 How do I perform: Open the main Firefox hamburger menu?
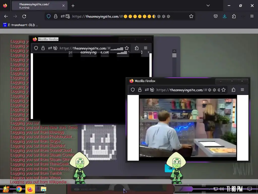(x=252, y=16)
